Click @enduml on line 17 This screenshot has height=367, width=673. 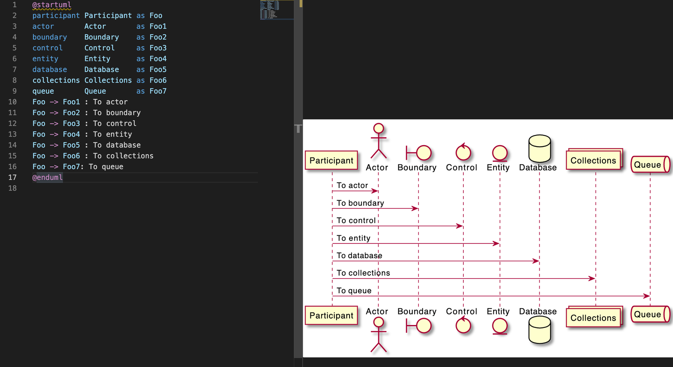point(48,177)
